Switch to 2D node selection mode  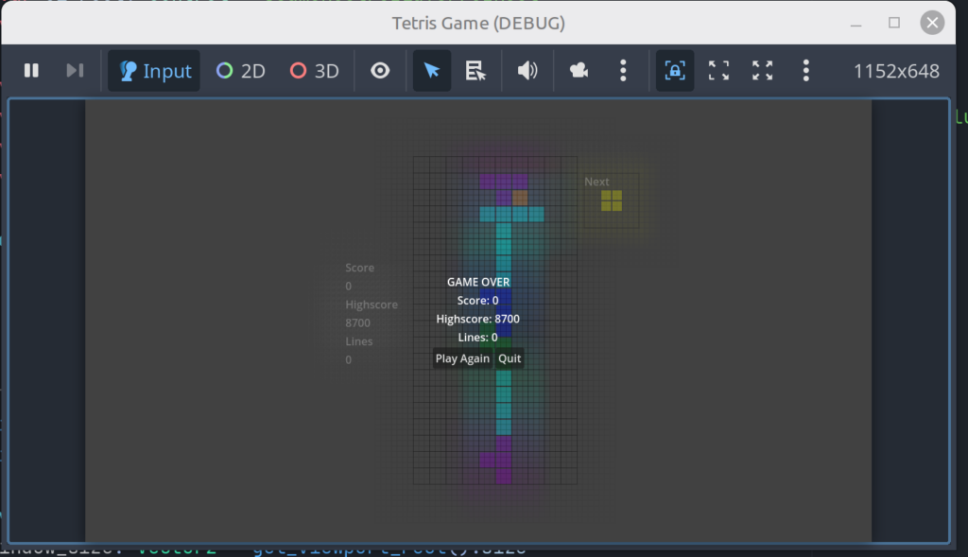(240, 71)
